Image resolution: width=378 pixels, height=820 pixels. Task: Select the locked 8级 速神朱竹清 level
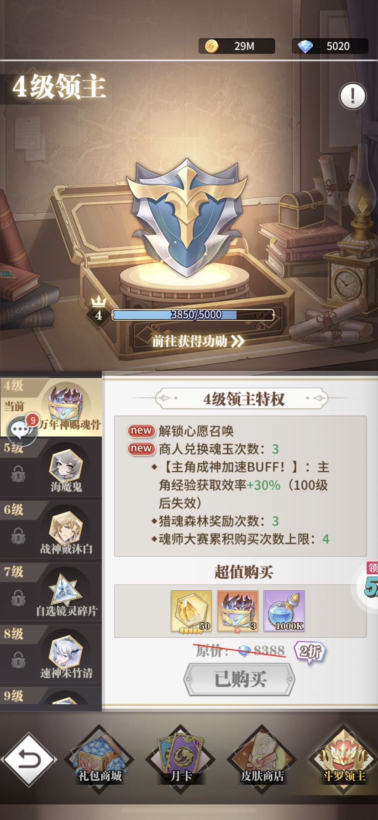point(51,654)
